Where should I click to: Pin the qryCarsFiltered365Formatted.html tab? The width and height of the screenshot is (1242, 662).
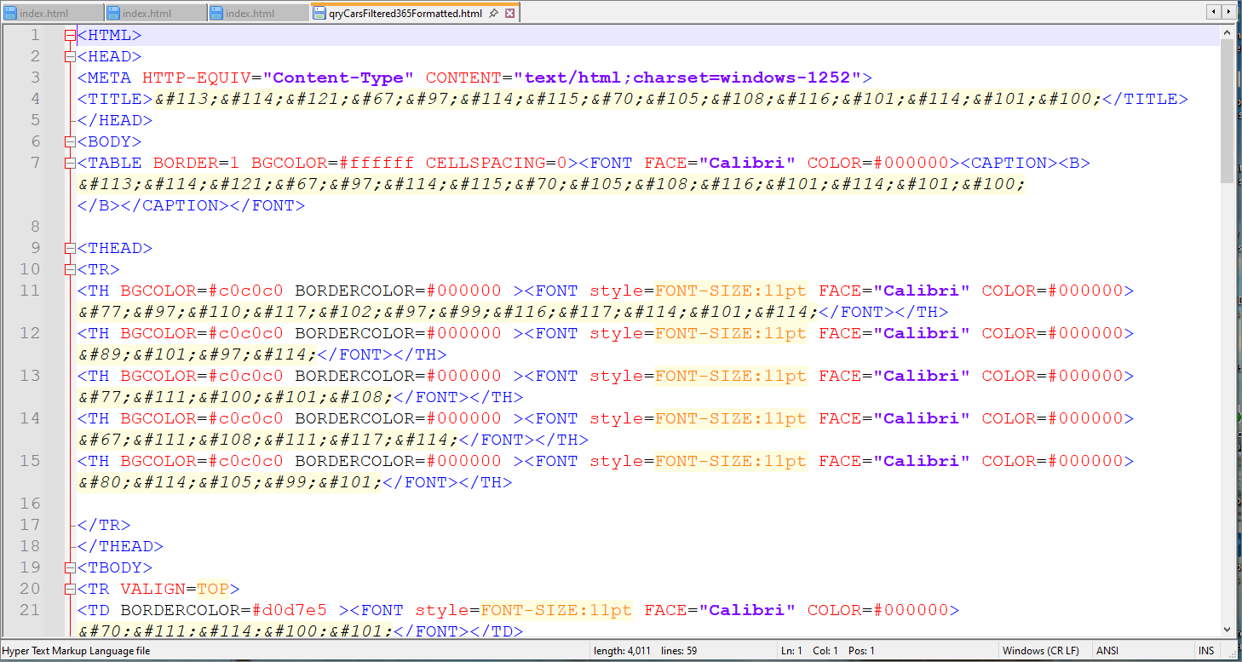coord(493,14)
